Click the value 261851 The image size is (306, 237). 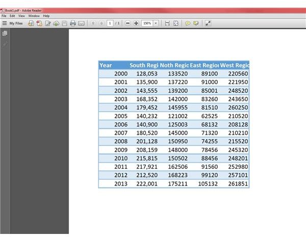click(x=238, y=184)
